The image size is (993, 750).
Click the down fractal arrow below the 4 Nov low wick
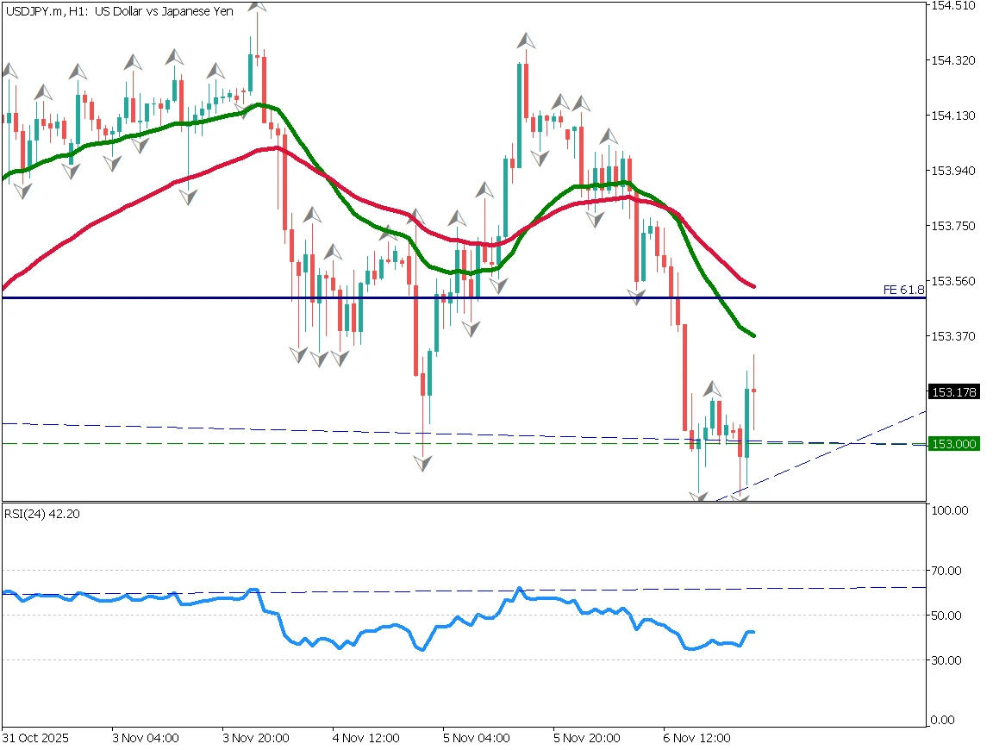[422, 463]
